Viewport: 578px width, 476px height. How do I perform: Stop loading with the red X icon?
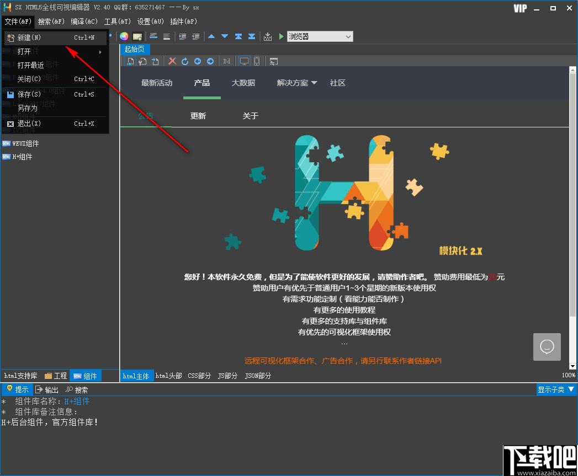point(172,61)
